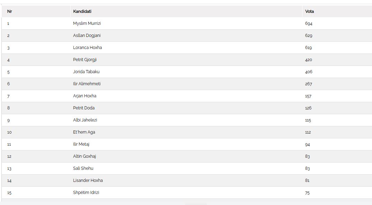Click on Ilir Alimehmeti
The image size is (372, 205).
(x=87, y=84)
